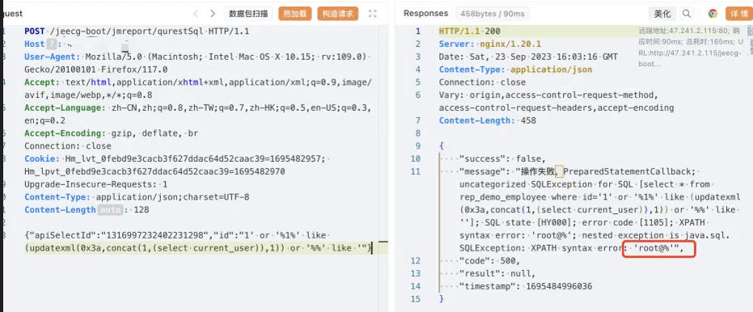753x312 pixels.
Task: Click the Connection: close line in the request
Action: (x=68, y=146)
